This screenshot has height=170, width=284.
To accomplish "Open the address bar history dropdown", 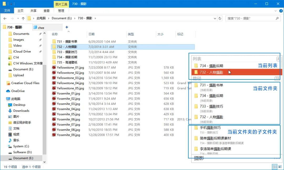I will pos(215,18).
